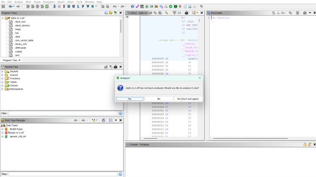Open the Graph menu
316x177 pixels.
pos(37,2)
